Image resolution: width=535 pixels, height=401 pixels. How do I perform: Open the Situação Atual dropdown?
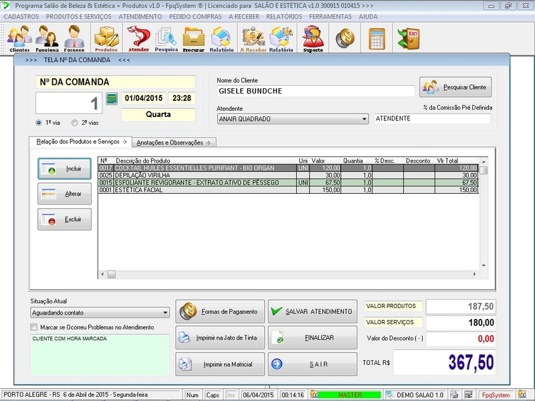165,312
